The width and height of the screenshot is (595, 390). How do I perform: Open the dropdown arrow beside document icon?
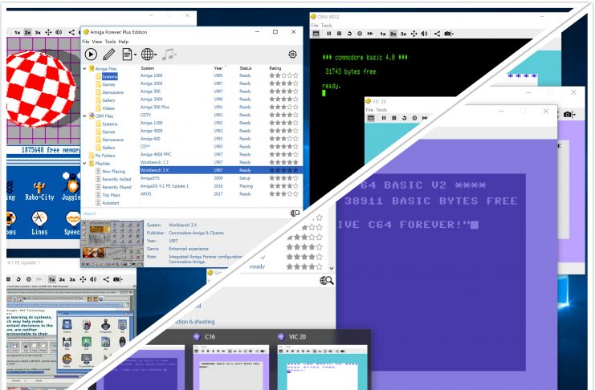click(135, 55)
